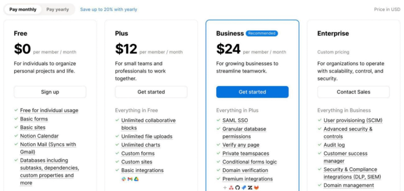The height and width of the screenshot is (191, 404).
Task: Click the Google Drive icon in Plus plan
Action: point(136,179)
